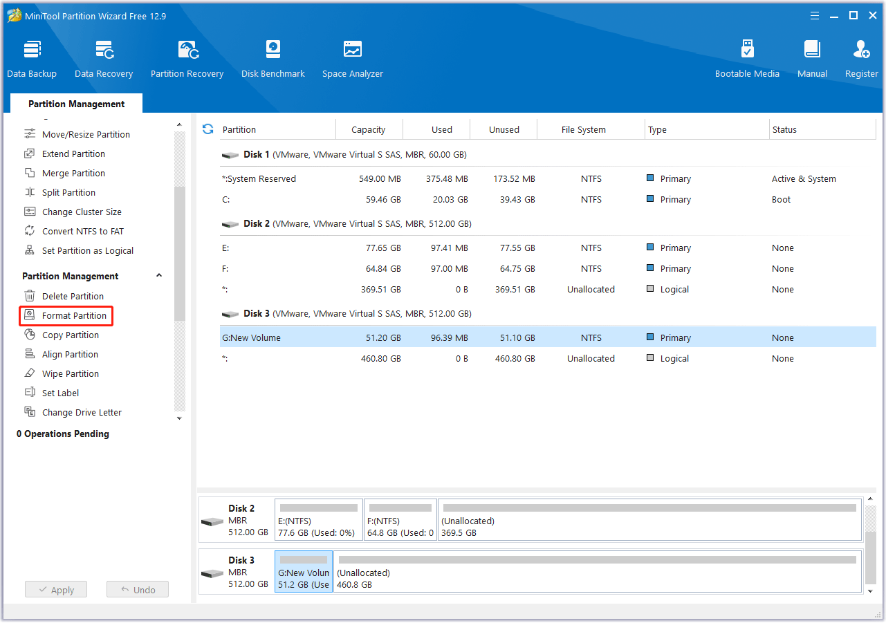
Task: Select Disk 1 header row
Action: tap(548, 154)
